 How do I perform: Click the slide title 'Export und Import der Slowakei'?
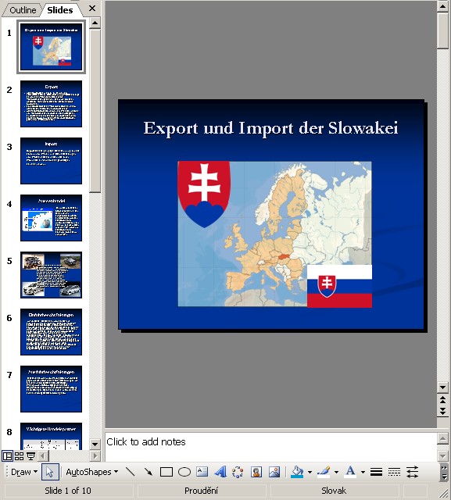[270, 128]
